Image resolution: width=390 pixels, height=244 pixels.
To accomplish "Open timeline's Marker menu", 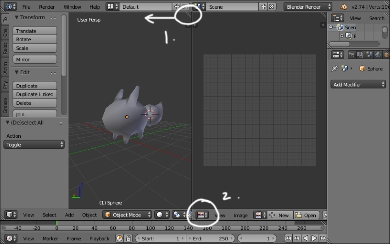I will (x=50, y=239).
